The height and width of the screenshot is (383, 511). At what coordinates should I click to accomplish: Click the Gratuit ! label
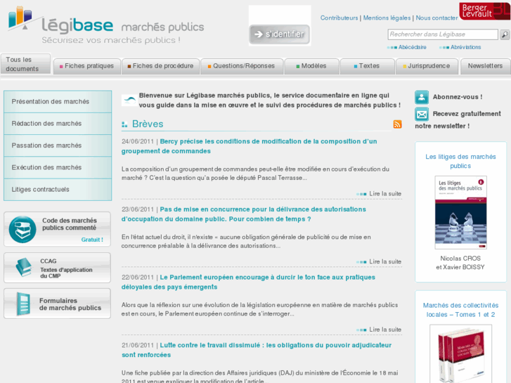tap(92, 240)
